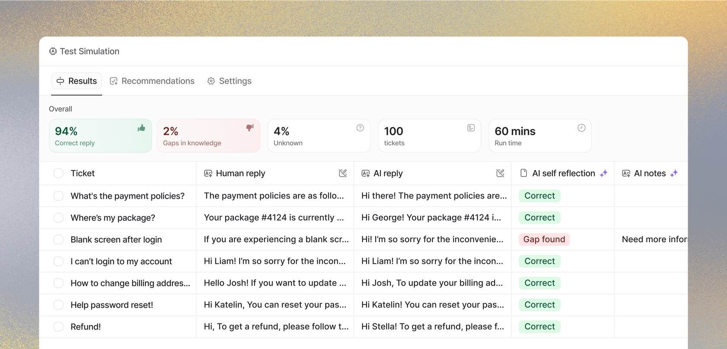Open the "Help password reset!" ticket
The width and height of the screenshot is (727, 349).
tap(112, 305)
